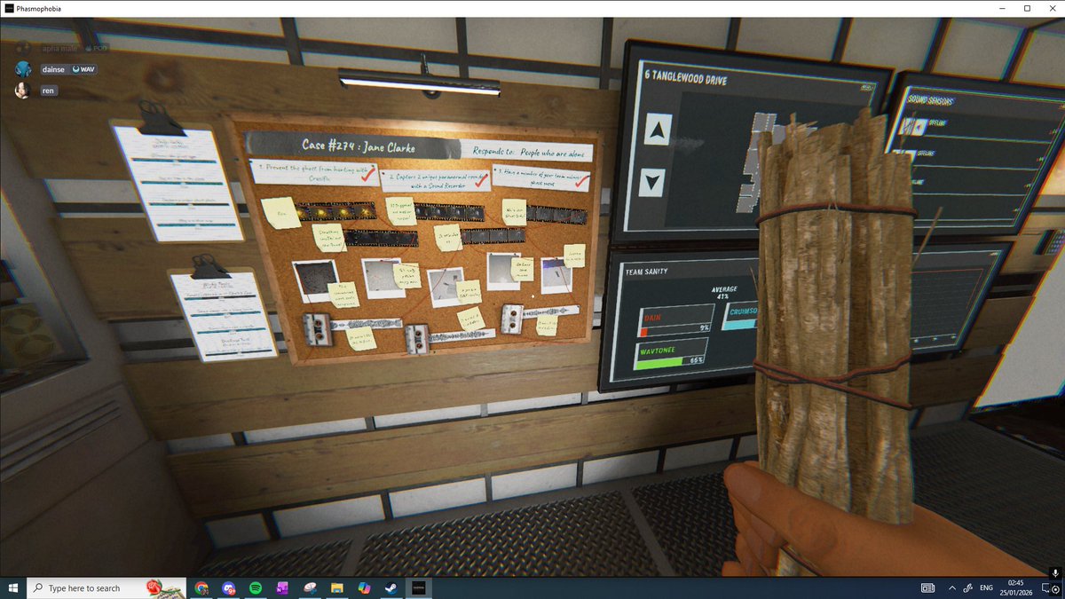Click the polaroid with purple-tinted top edge
1065x599 pixels.
556,275
